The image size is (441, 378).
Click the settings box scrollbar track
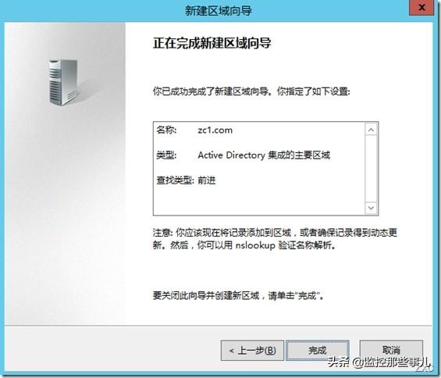(371, 169)
